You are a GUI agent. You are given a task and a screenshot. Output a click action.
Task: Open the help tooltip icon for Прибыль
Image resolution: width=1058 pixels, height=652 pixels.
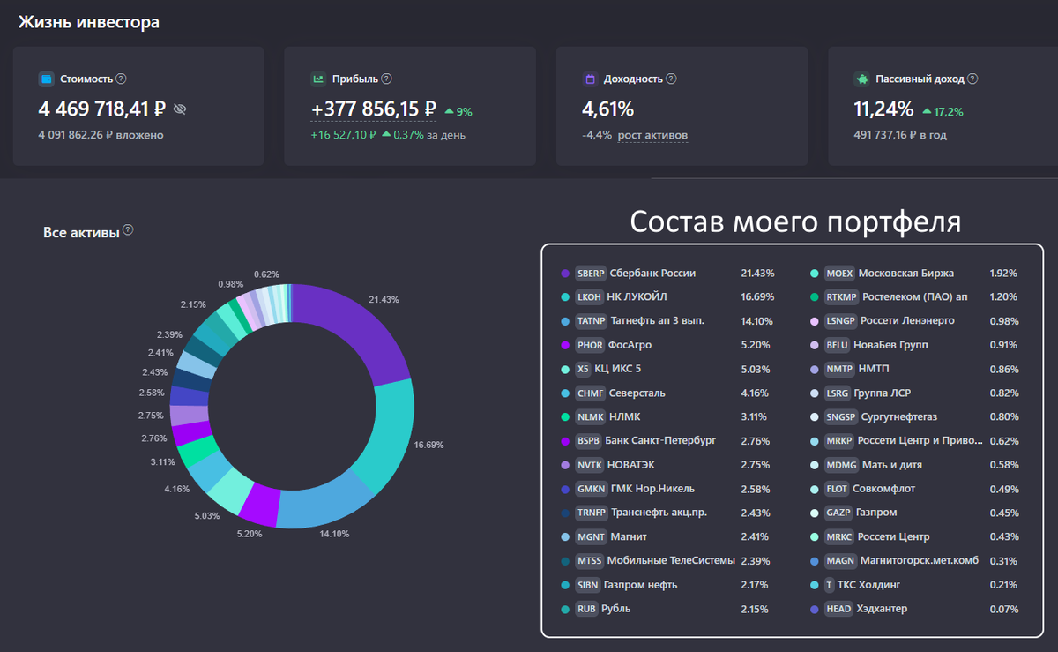pyautogui.click(x=387, y=79)
